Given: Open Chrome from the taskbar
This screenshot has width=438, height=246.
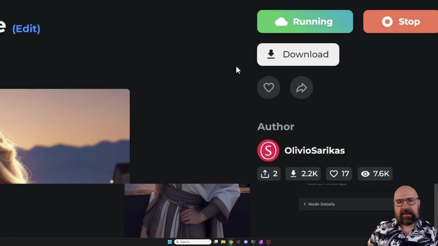Looking at the screenshot, I should [231, 242].
